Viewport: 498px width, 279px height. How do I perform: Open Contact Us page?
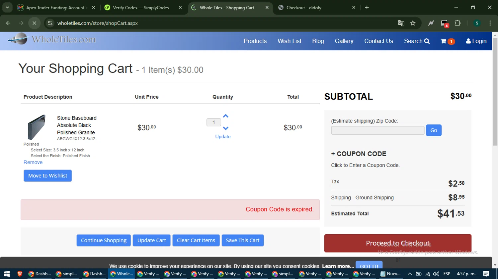(x=378, y=41)
